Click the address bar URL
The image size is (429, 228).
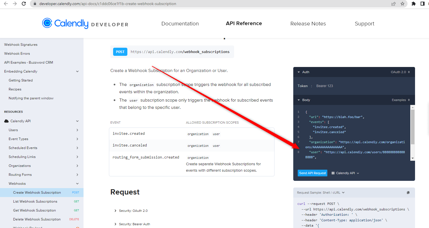tap(108, 4)
